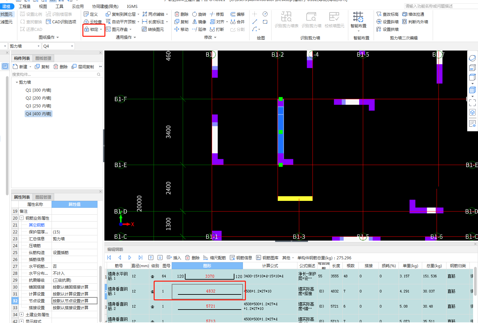Click the 锁定 lock icon
The height and width of the screenshot is (323, 478).
[87, 29]
